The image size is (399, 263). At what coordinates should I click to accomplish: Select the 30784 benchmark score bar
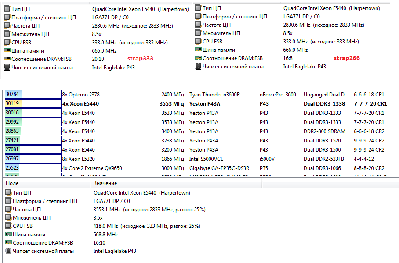click(33, 94)
